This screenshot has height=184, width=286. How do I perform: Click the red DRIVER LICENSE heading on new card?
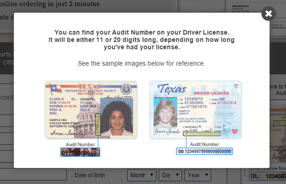coord(212,93)
